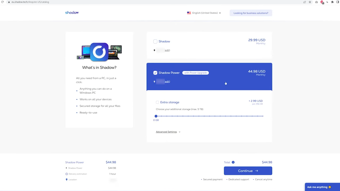Toggle the browser side panel icon
This screenshot has height=191, width=340.
338,2
